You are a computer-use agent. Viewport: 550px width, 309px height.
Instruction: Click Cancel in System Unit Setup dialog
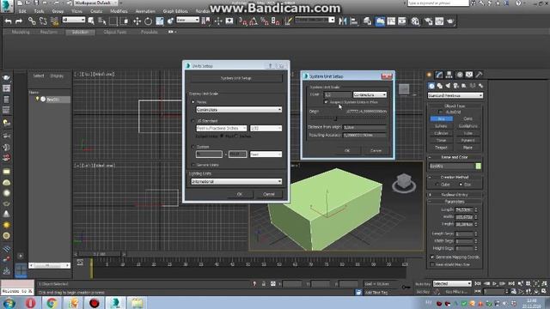point(376,151)
